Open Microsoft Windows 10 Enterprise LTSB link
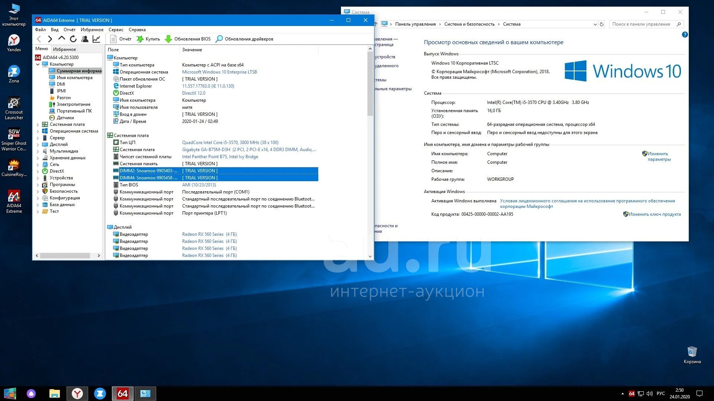 (x=219, y=72)
